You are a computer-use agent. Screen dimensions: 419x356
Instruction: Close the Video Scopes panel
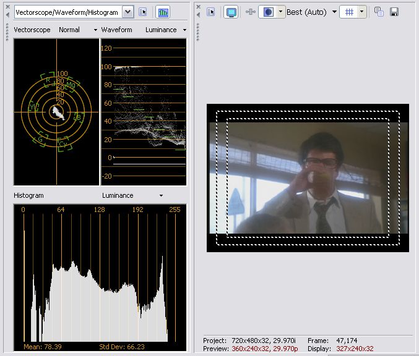(8, 7)
